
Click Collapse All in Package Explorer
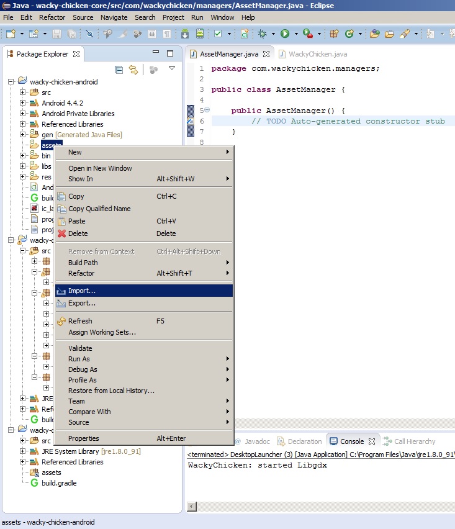tap(119, 70)
